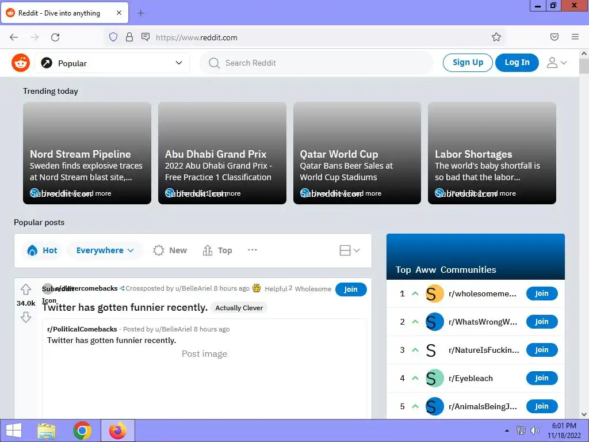Sort posts by New
Screen dimensions: 589x442
click(x=170, y=250)
